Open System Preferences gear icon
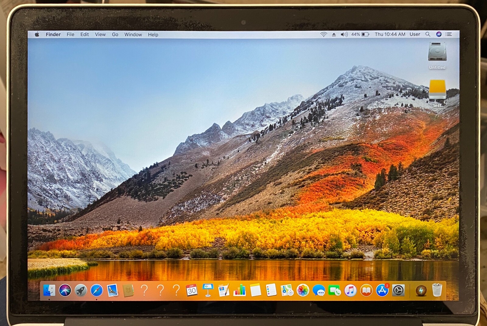 (x=398, y=291)
